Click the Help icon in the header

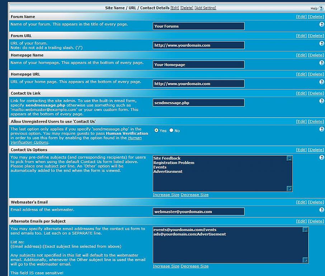pos(321,8)
